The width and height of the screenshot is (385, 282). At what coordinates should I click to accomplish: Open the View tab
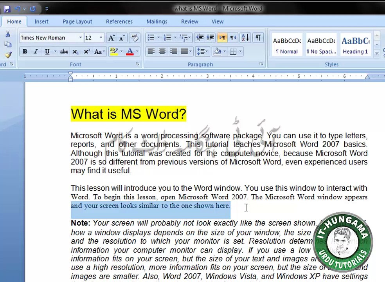218,22
